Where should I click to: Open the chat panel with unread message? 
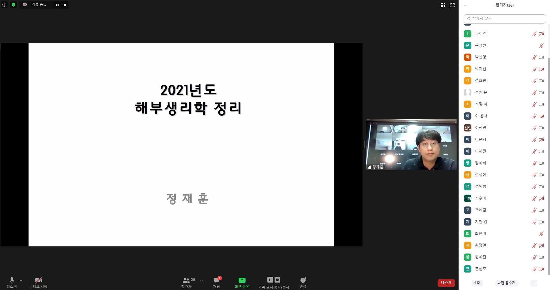pyautogui.click(x=216, y=282)
